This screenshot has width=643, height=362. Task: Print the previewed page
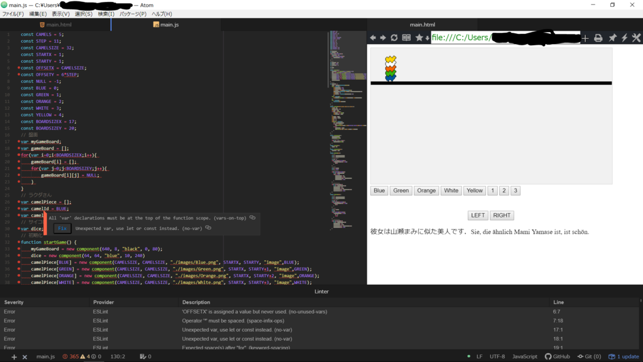click(598, 38)
